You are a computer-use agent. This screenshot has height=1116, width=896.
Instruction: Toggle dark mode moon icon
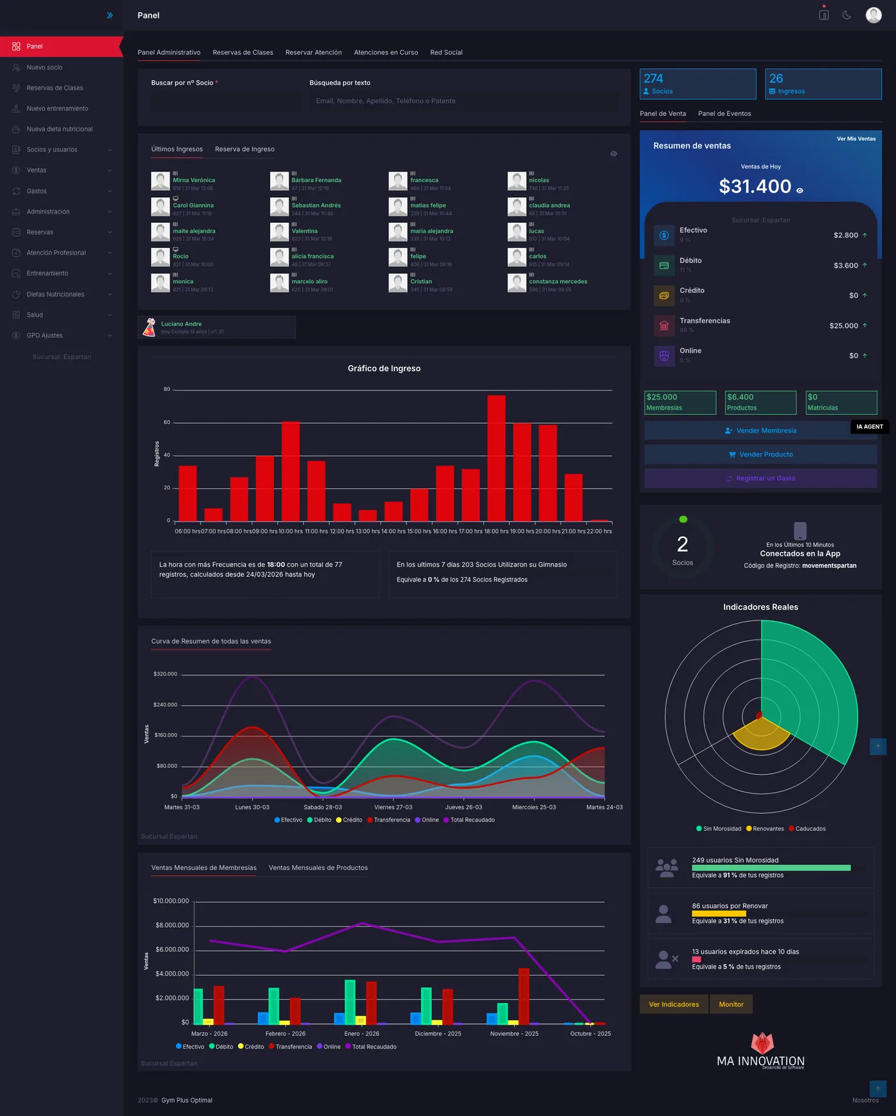point(847,15)
